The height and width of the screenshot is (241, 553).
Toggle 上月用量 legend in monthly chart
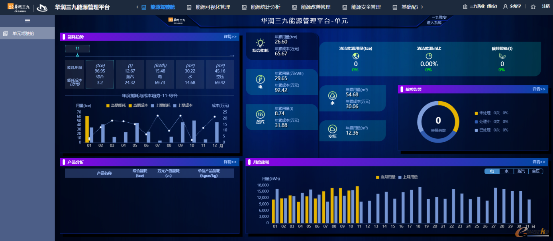coord(408,177)
